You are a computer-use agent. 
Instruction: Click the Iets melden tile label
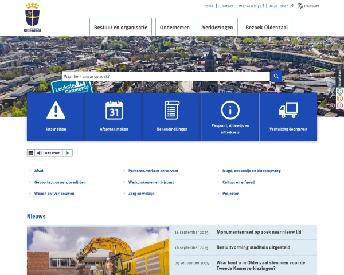click(56, 129)
